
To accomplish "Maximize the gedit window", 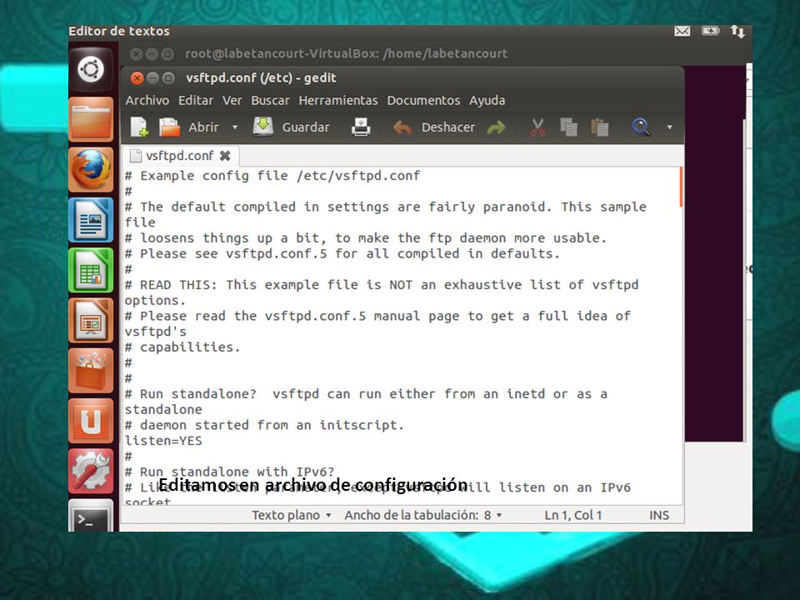I will (x=167, y=78).
